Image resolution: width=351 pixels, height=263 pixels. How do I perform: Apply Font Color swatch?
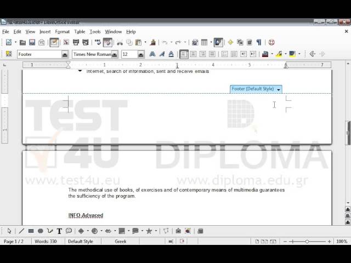coord(265,54)
